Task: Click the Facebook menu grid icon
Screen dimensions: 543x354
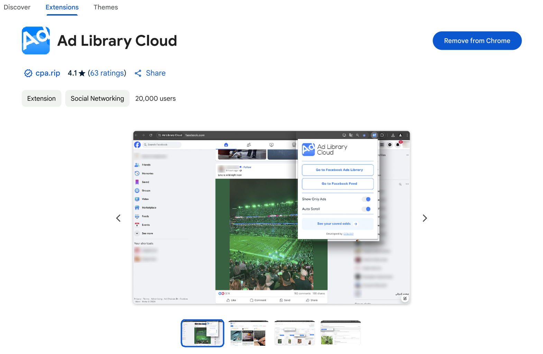Action: 382,145
